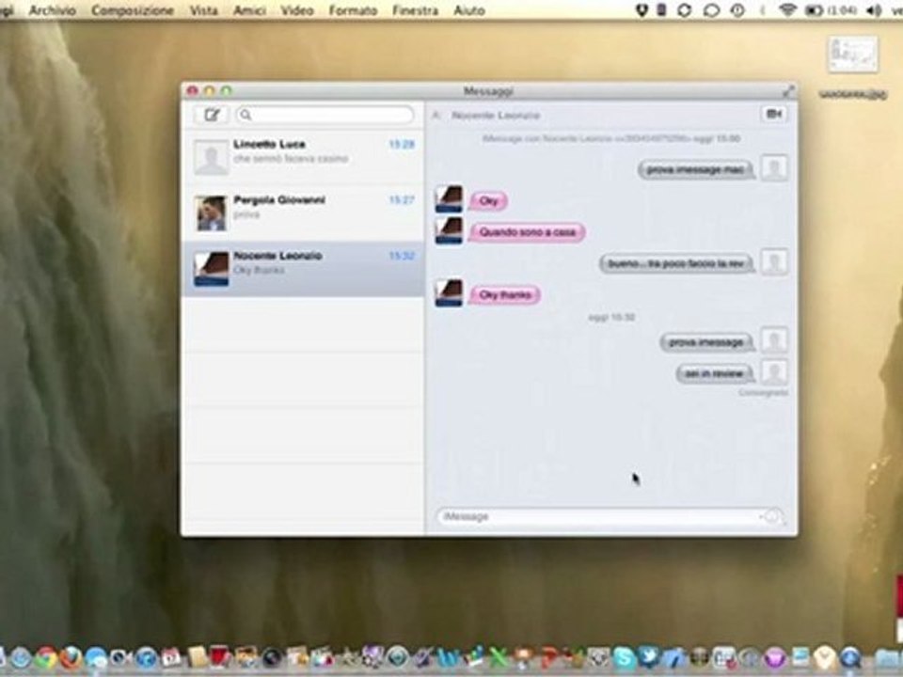903x677 pixels.
Task: Click the "Oky thanks" message bubble
Action: (505, 294)
